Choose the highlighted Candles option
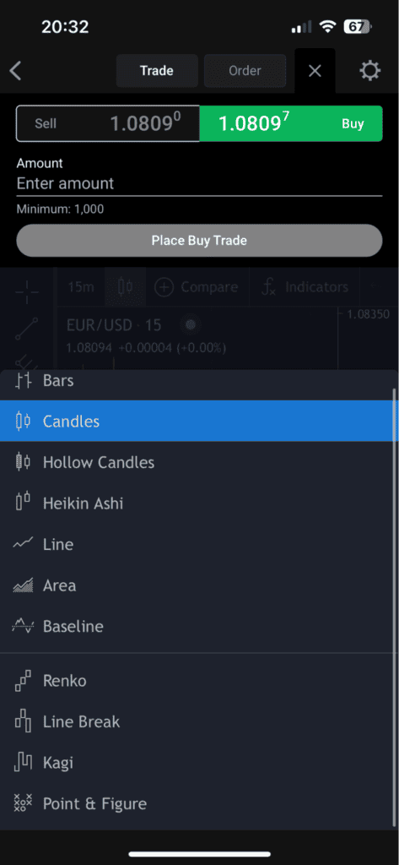Image resolution: width=399 pixels, height=865 pixels. point(197,422)
